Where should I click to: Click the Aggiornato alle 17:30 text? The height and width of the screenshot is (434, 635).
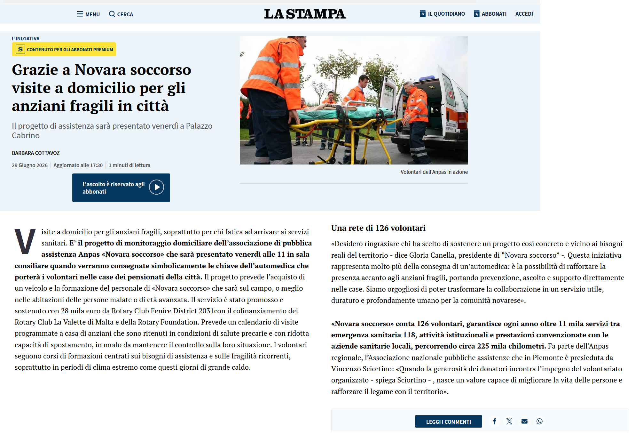tap(78, 165)
